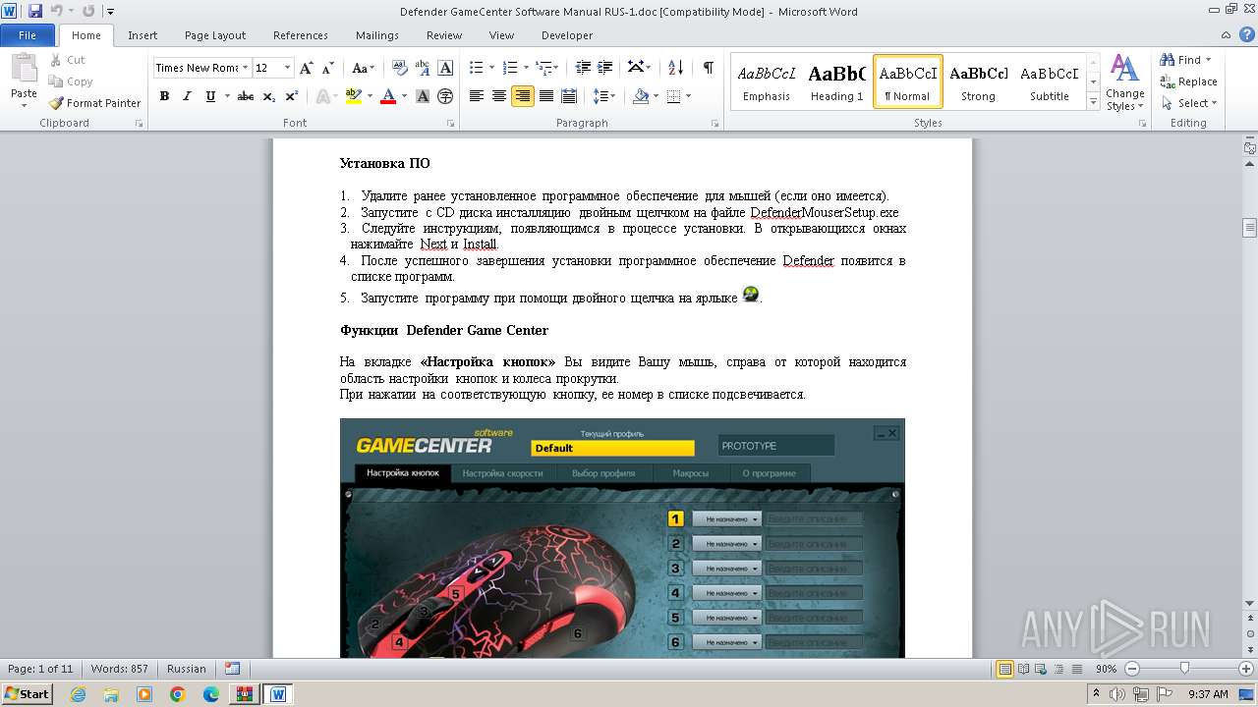Toggle Underline formatting
The width and height of the screenshot is (1258, 707).
209,96
